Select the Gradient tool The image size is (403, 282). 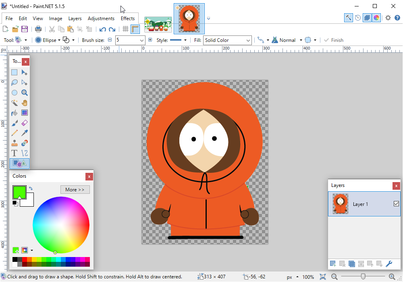(x=25, y=113)
